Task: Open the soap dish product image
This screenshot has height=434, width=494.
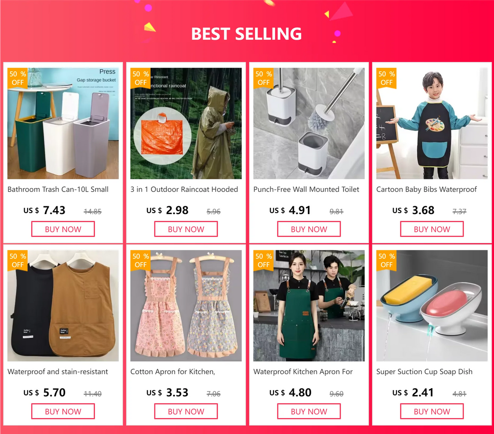Action: [432, 306]
